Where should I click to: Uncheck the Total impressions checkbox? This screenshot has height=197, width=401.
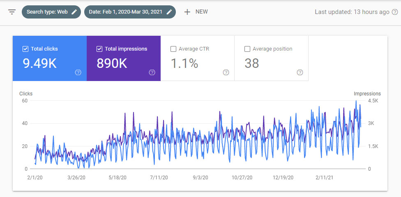[99, 49]
